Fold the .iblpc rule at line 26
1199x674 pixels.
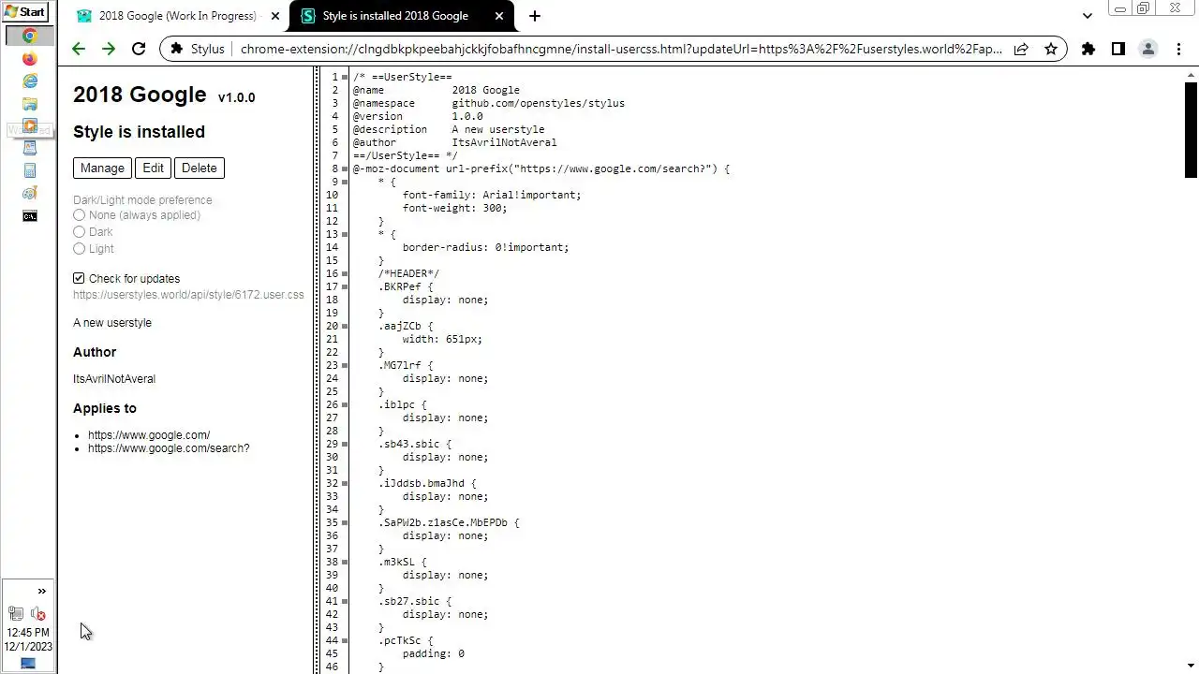[x=345, y=404]
